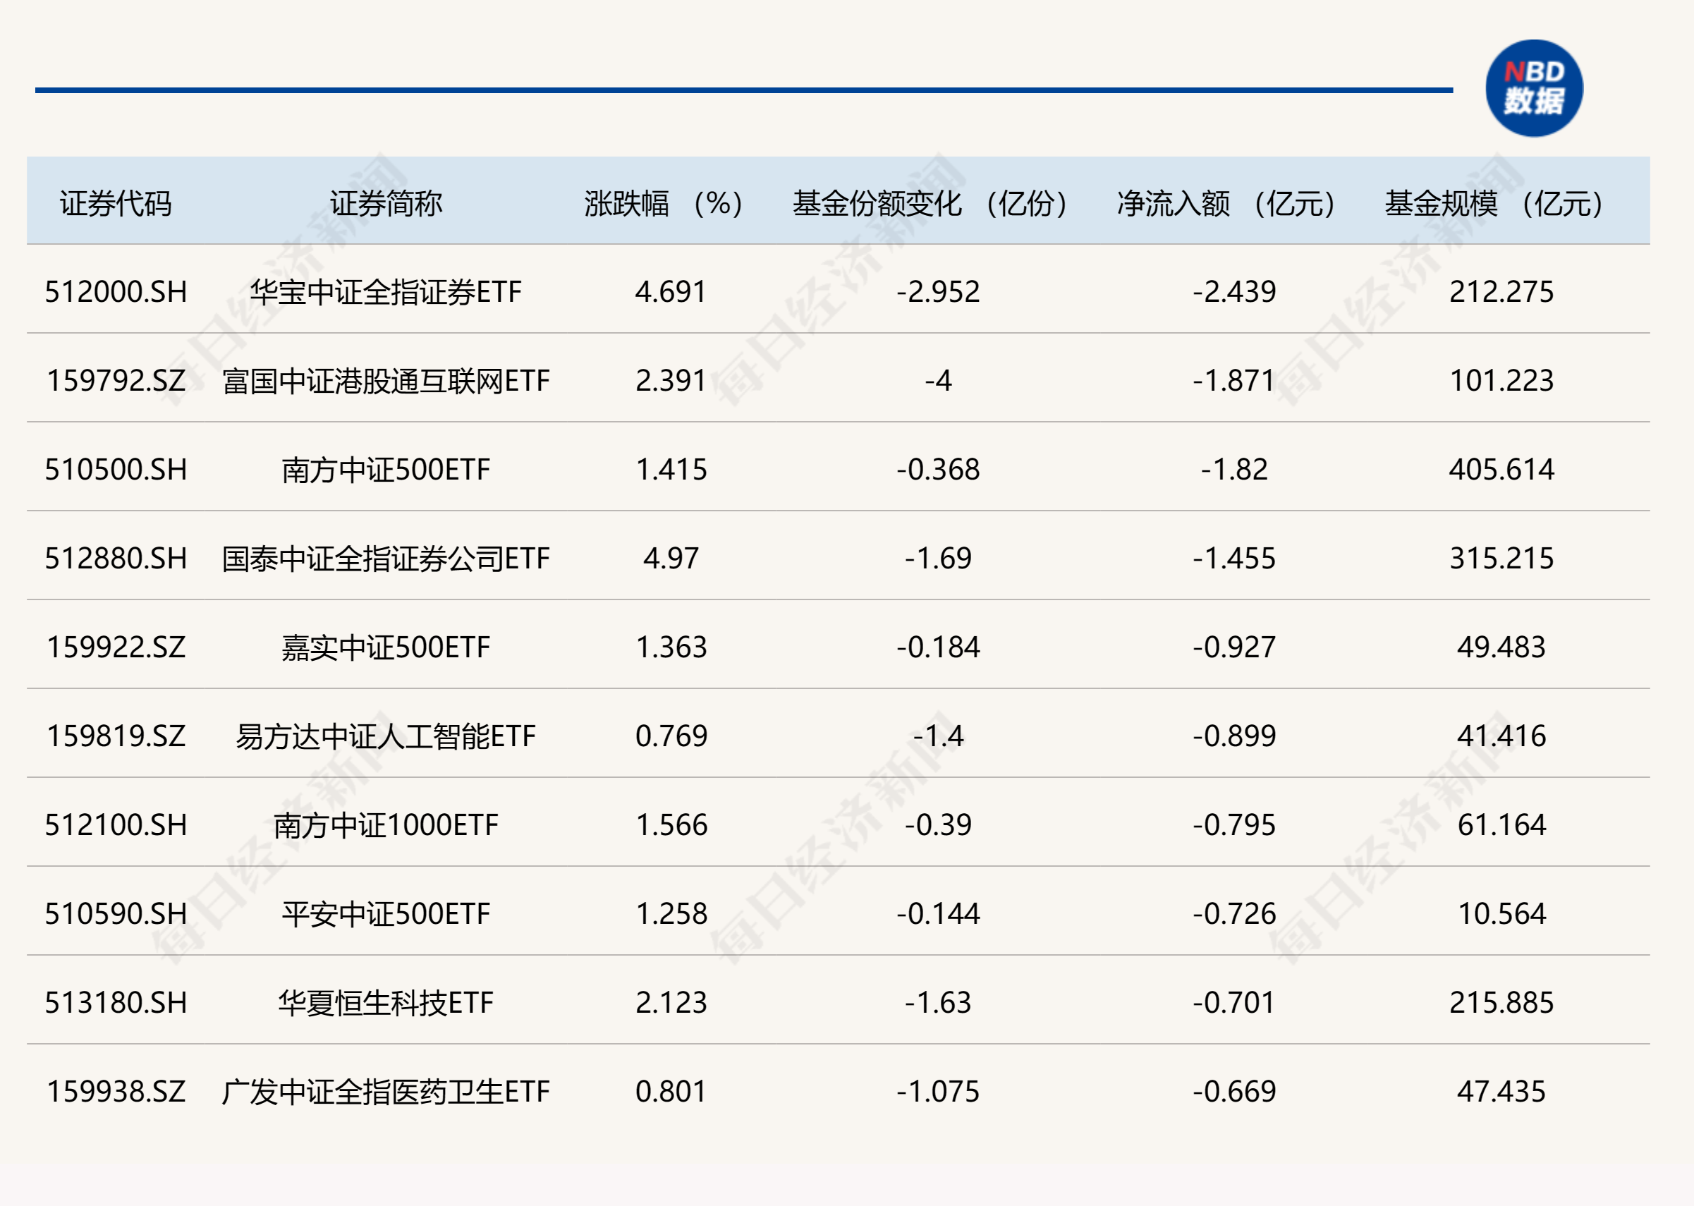Screen dimensions: 1694x1206
Task: Click the value -0.39
Action: click(x=938, y=825)
